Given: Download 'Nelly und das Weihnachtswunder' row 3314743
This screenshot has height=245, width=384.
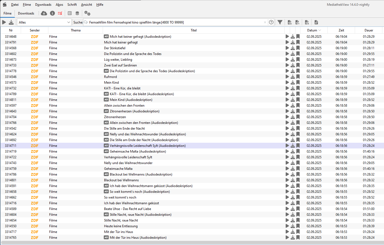Looking at the screenshot, I should [x=293, y=163].
